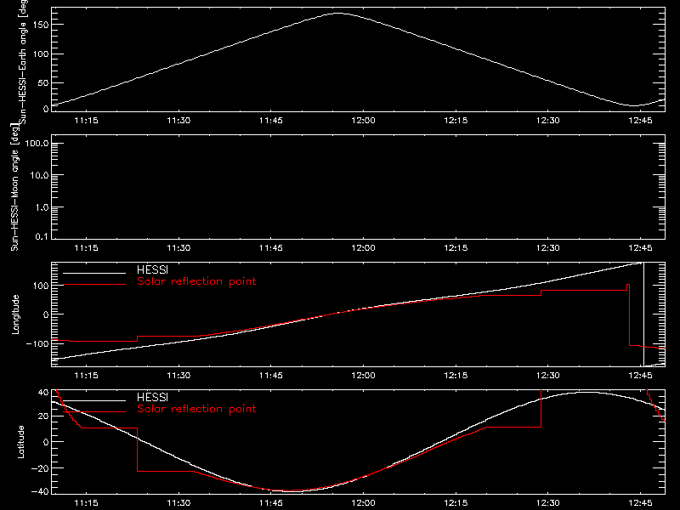Viewport: 680px width, 510px height.
Task: Click 11:30 label under Latitude plot
Action: (178, 503)
